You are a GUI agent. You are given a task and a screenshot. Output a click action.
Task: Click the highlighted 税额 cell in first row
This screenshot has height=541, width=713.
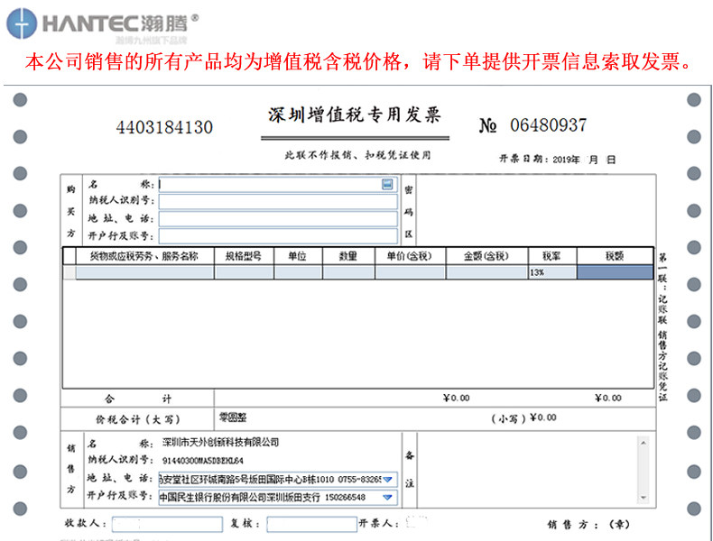pyautogui.click(x=615, y=272)
